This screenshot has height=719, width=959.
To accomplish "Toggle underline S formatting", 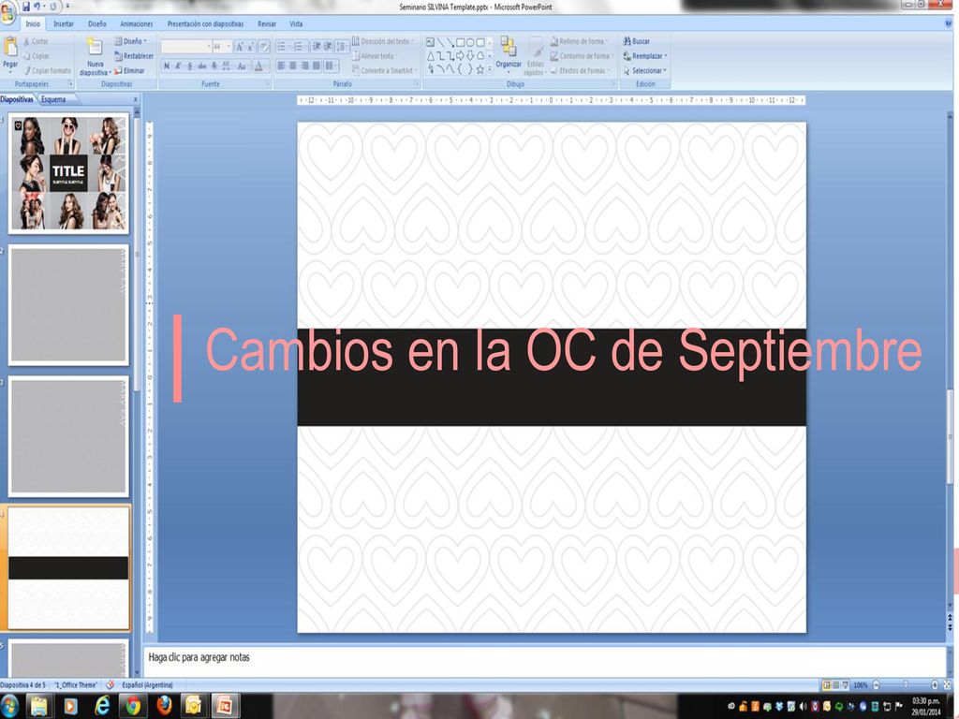I will [189, 66].
